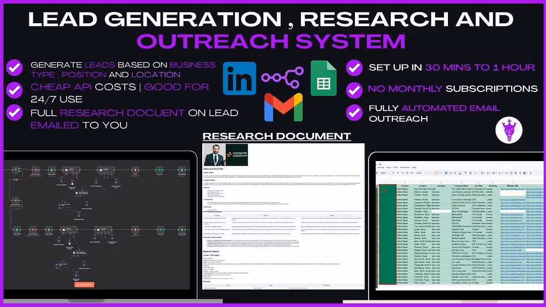Click the 'Company Name' column header cell
Viewport: 546px width, 307px height.
tap(462, 186)
